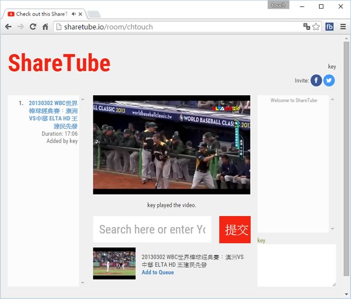Click 'Added by key' text
Image resolution: width=351 pixels, height=299 pixels.
[x=62, y=141]
